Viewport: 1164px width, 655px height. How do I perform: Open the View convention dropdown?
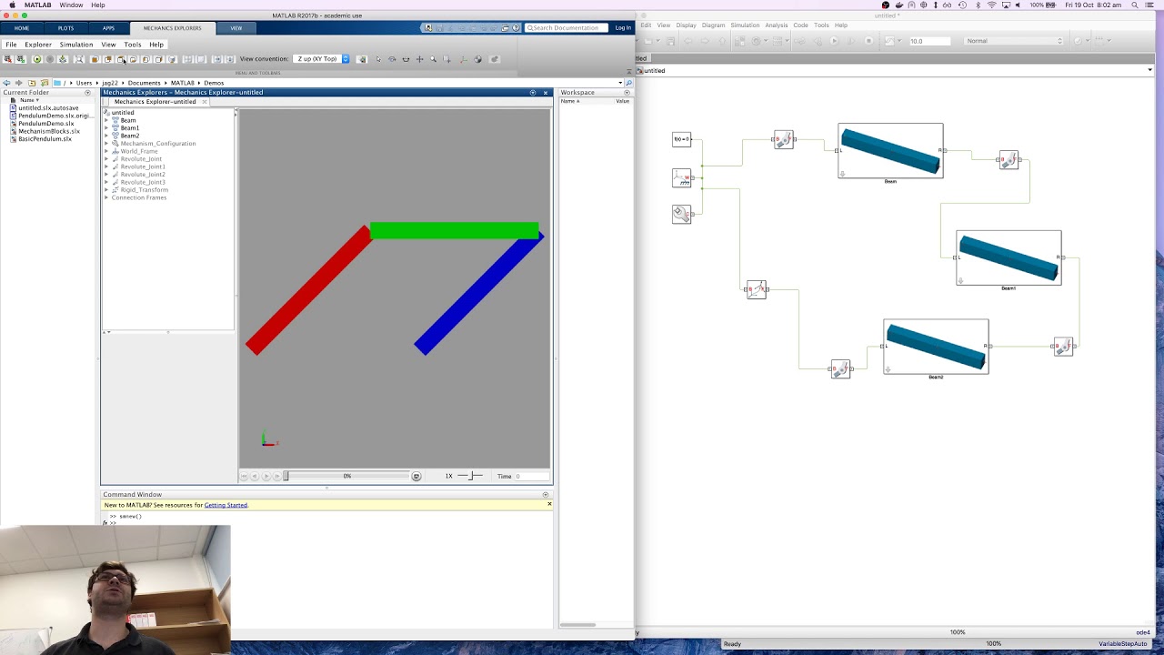(323, 59)
